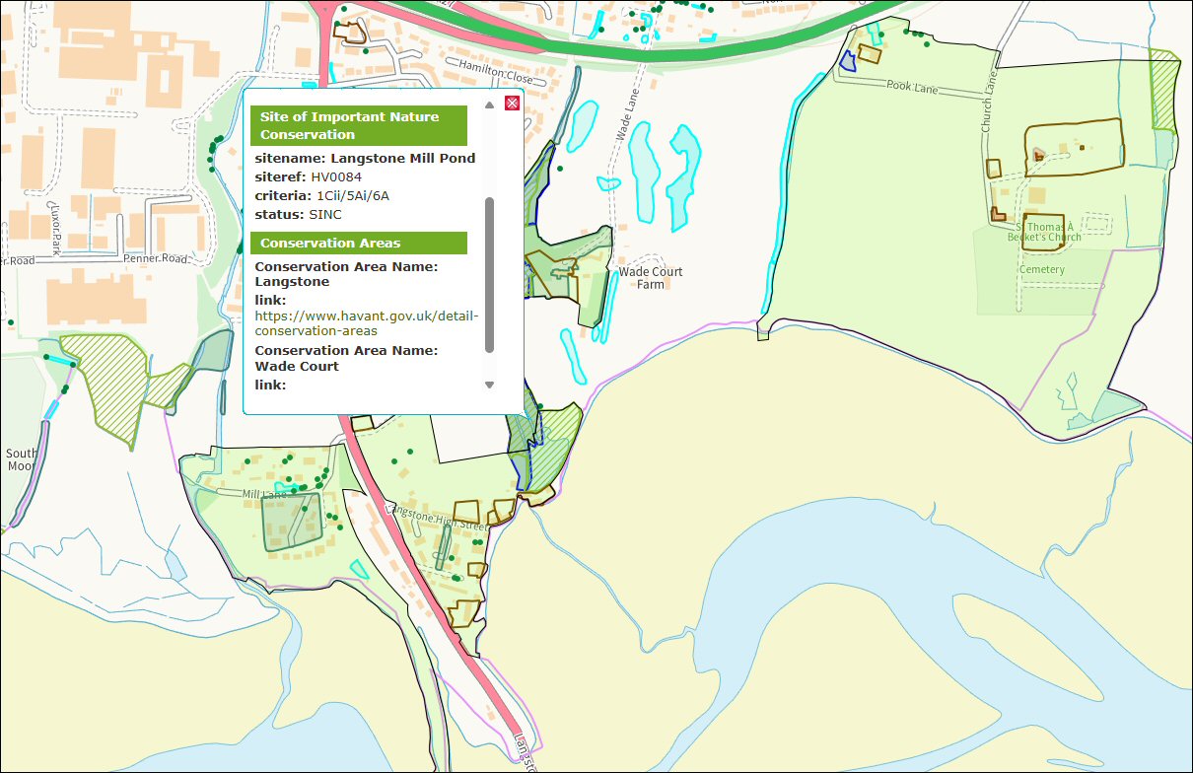Click the Pook Lane road label

click(x=912, y=88)
